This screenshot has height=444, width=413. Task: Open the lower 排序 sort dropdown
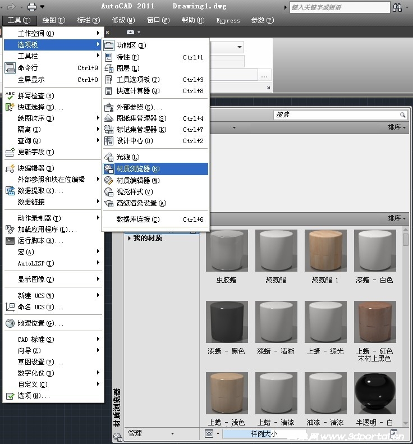[397, 218]
